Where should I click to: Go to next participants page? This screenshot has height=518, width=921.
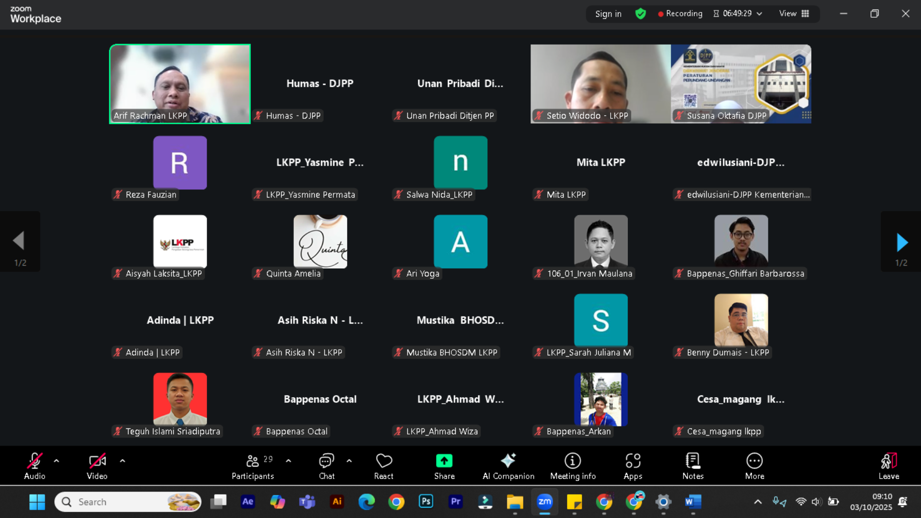[901, 243]
